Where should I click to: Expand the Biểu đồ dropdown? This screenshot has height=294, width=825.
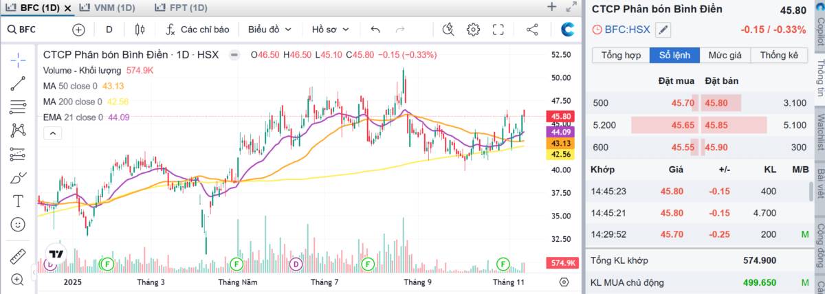(269, 30)
